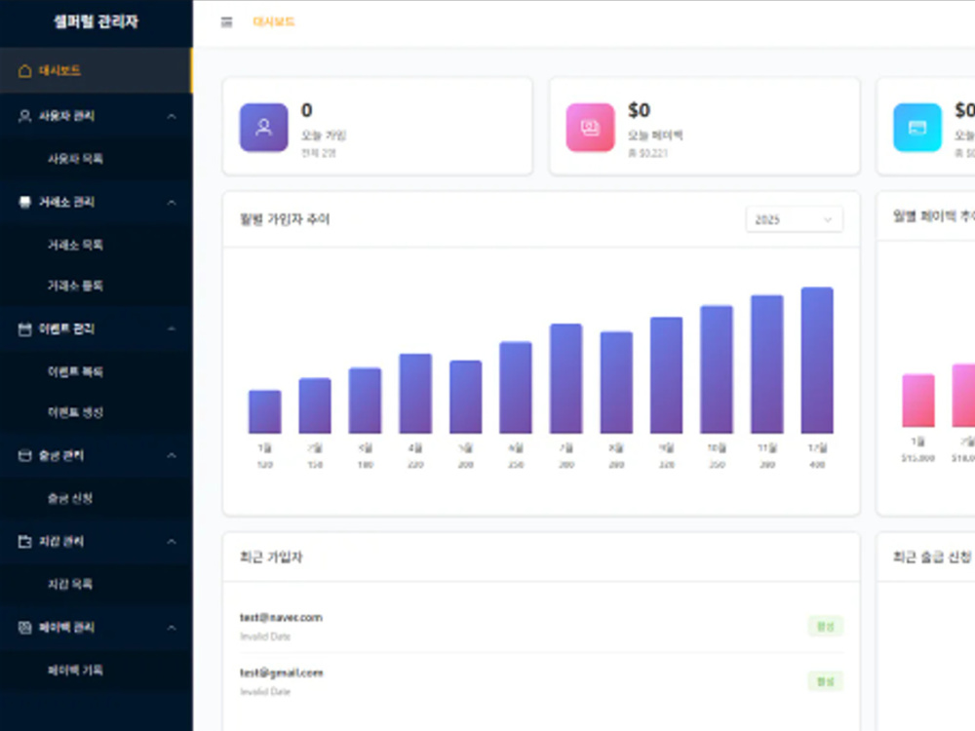
Task: Open 대시보드 in the sidebar
Action: pos(97,71)
